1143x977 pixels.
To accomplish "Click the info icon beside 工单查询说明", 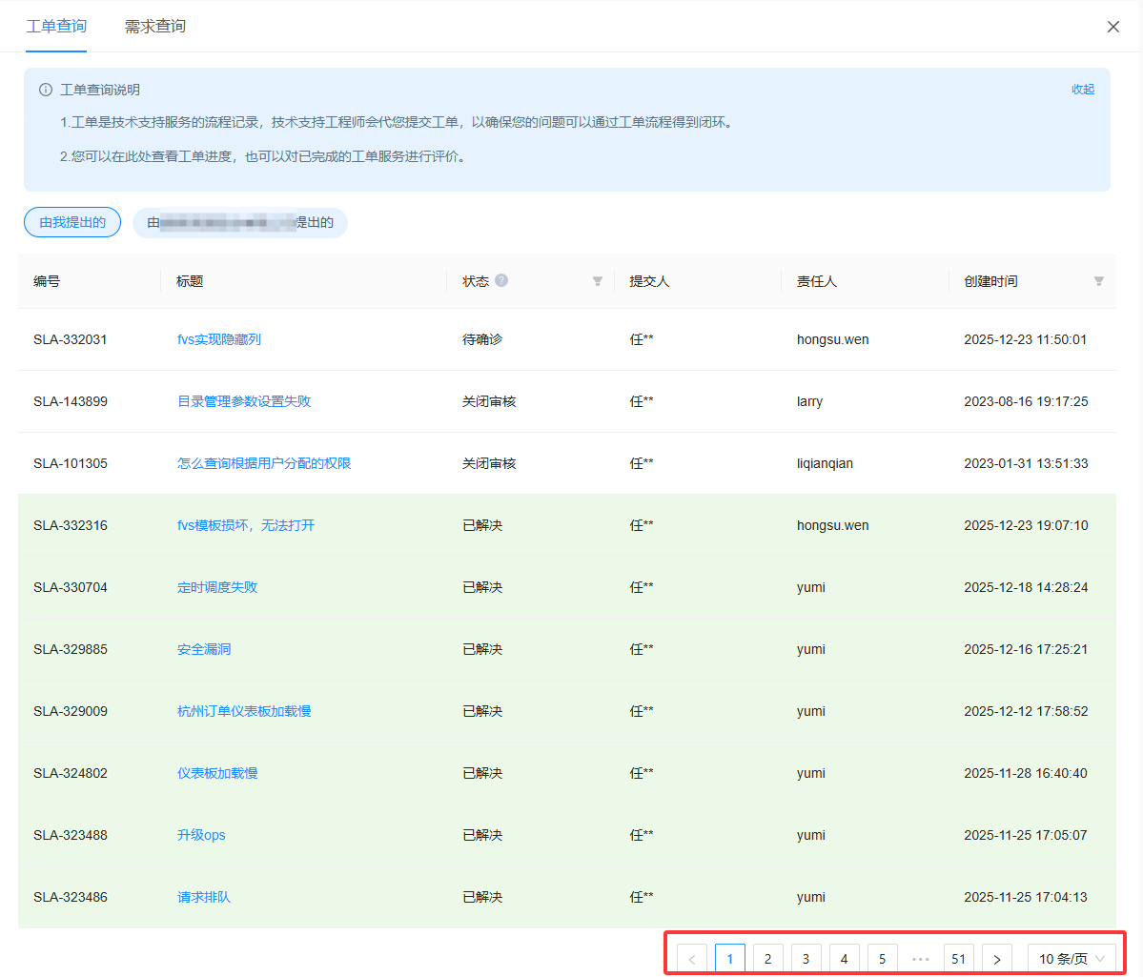I will [x=46, y=90].
